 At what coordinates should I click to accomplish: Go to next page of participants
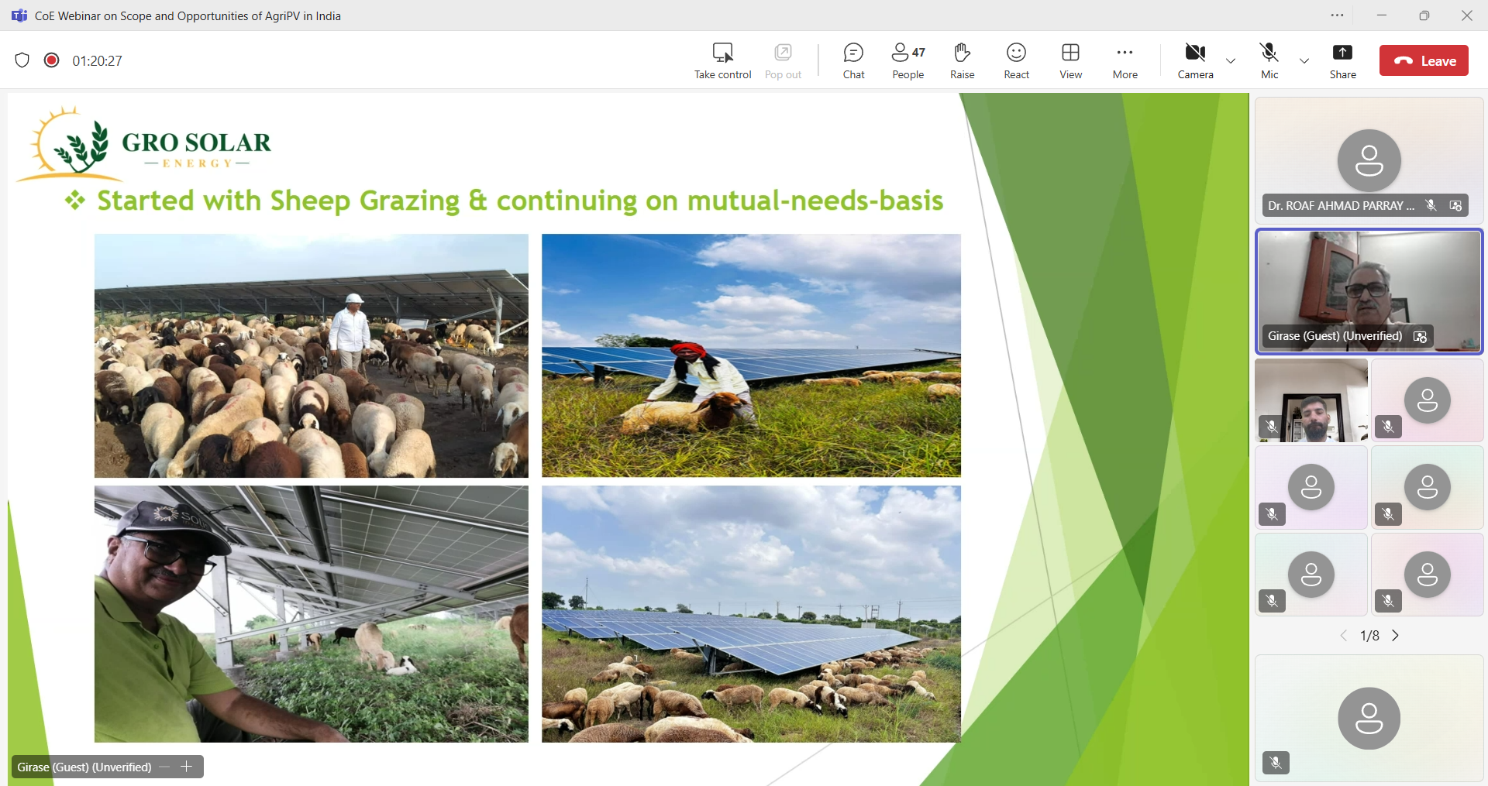(1396, 636)
